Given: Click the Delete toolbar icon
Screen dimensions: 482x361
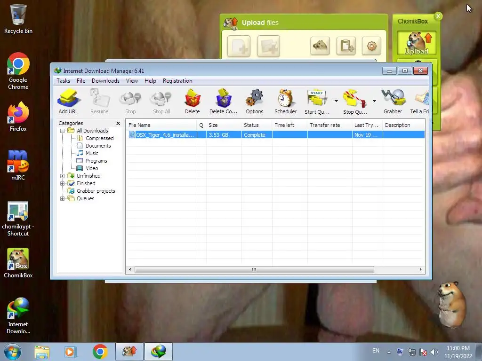Looking at the screenshot, I should [x=193, y=102].
